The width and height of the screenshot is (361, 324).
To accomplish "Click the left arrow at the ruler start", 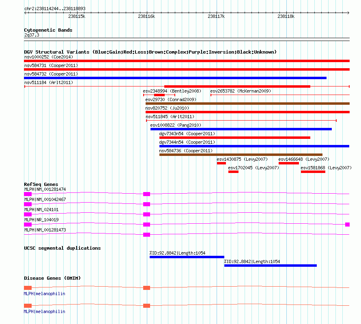I will (x=26, y=13).
